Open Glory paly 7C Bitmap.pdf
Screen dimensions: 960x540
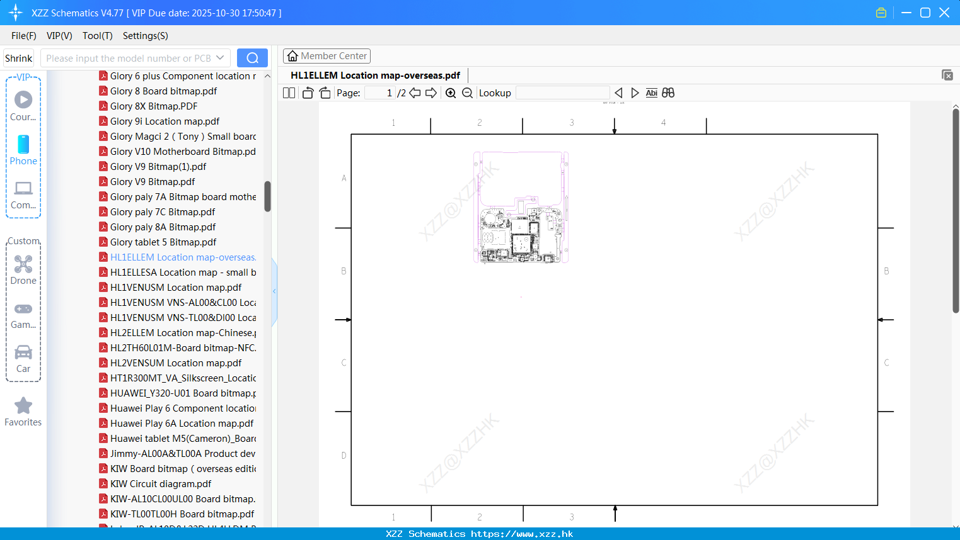(157, 212)
